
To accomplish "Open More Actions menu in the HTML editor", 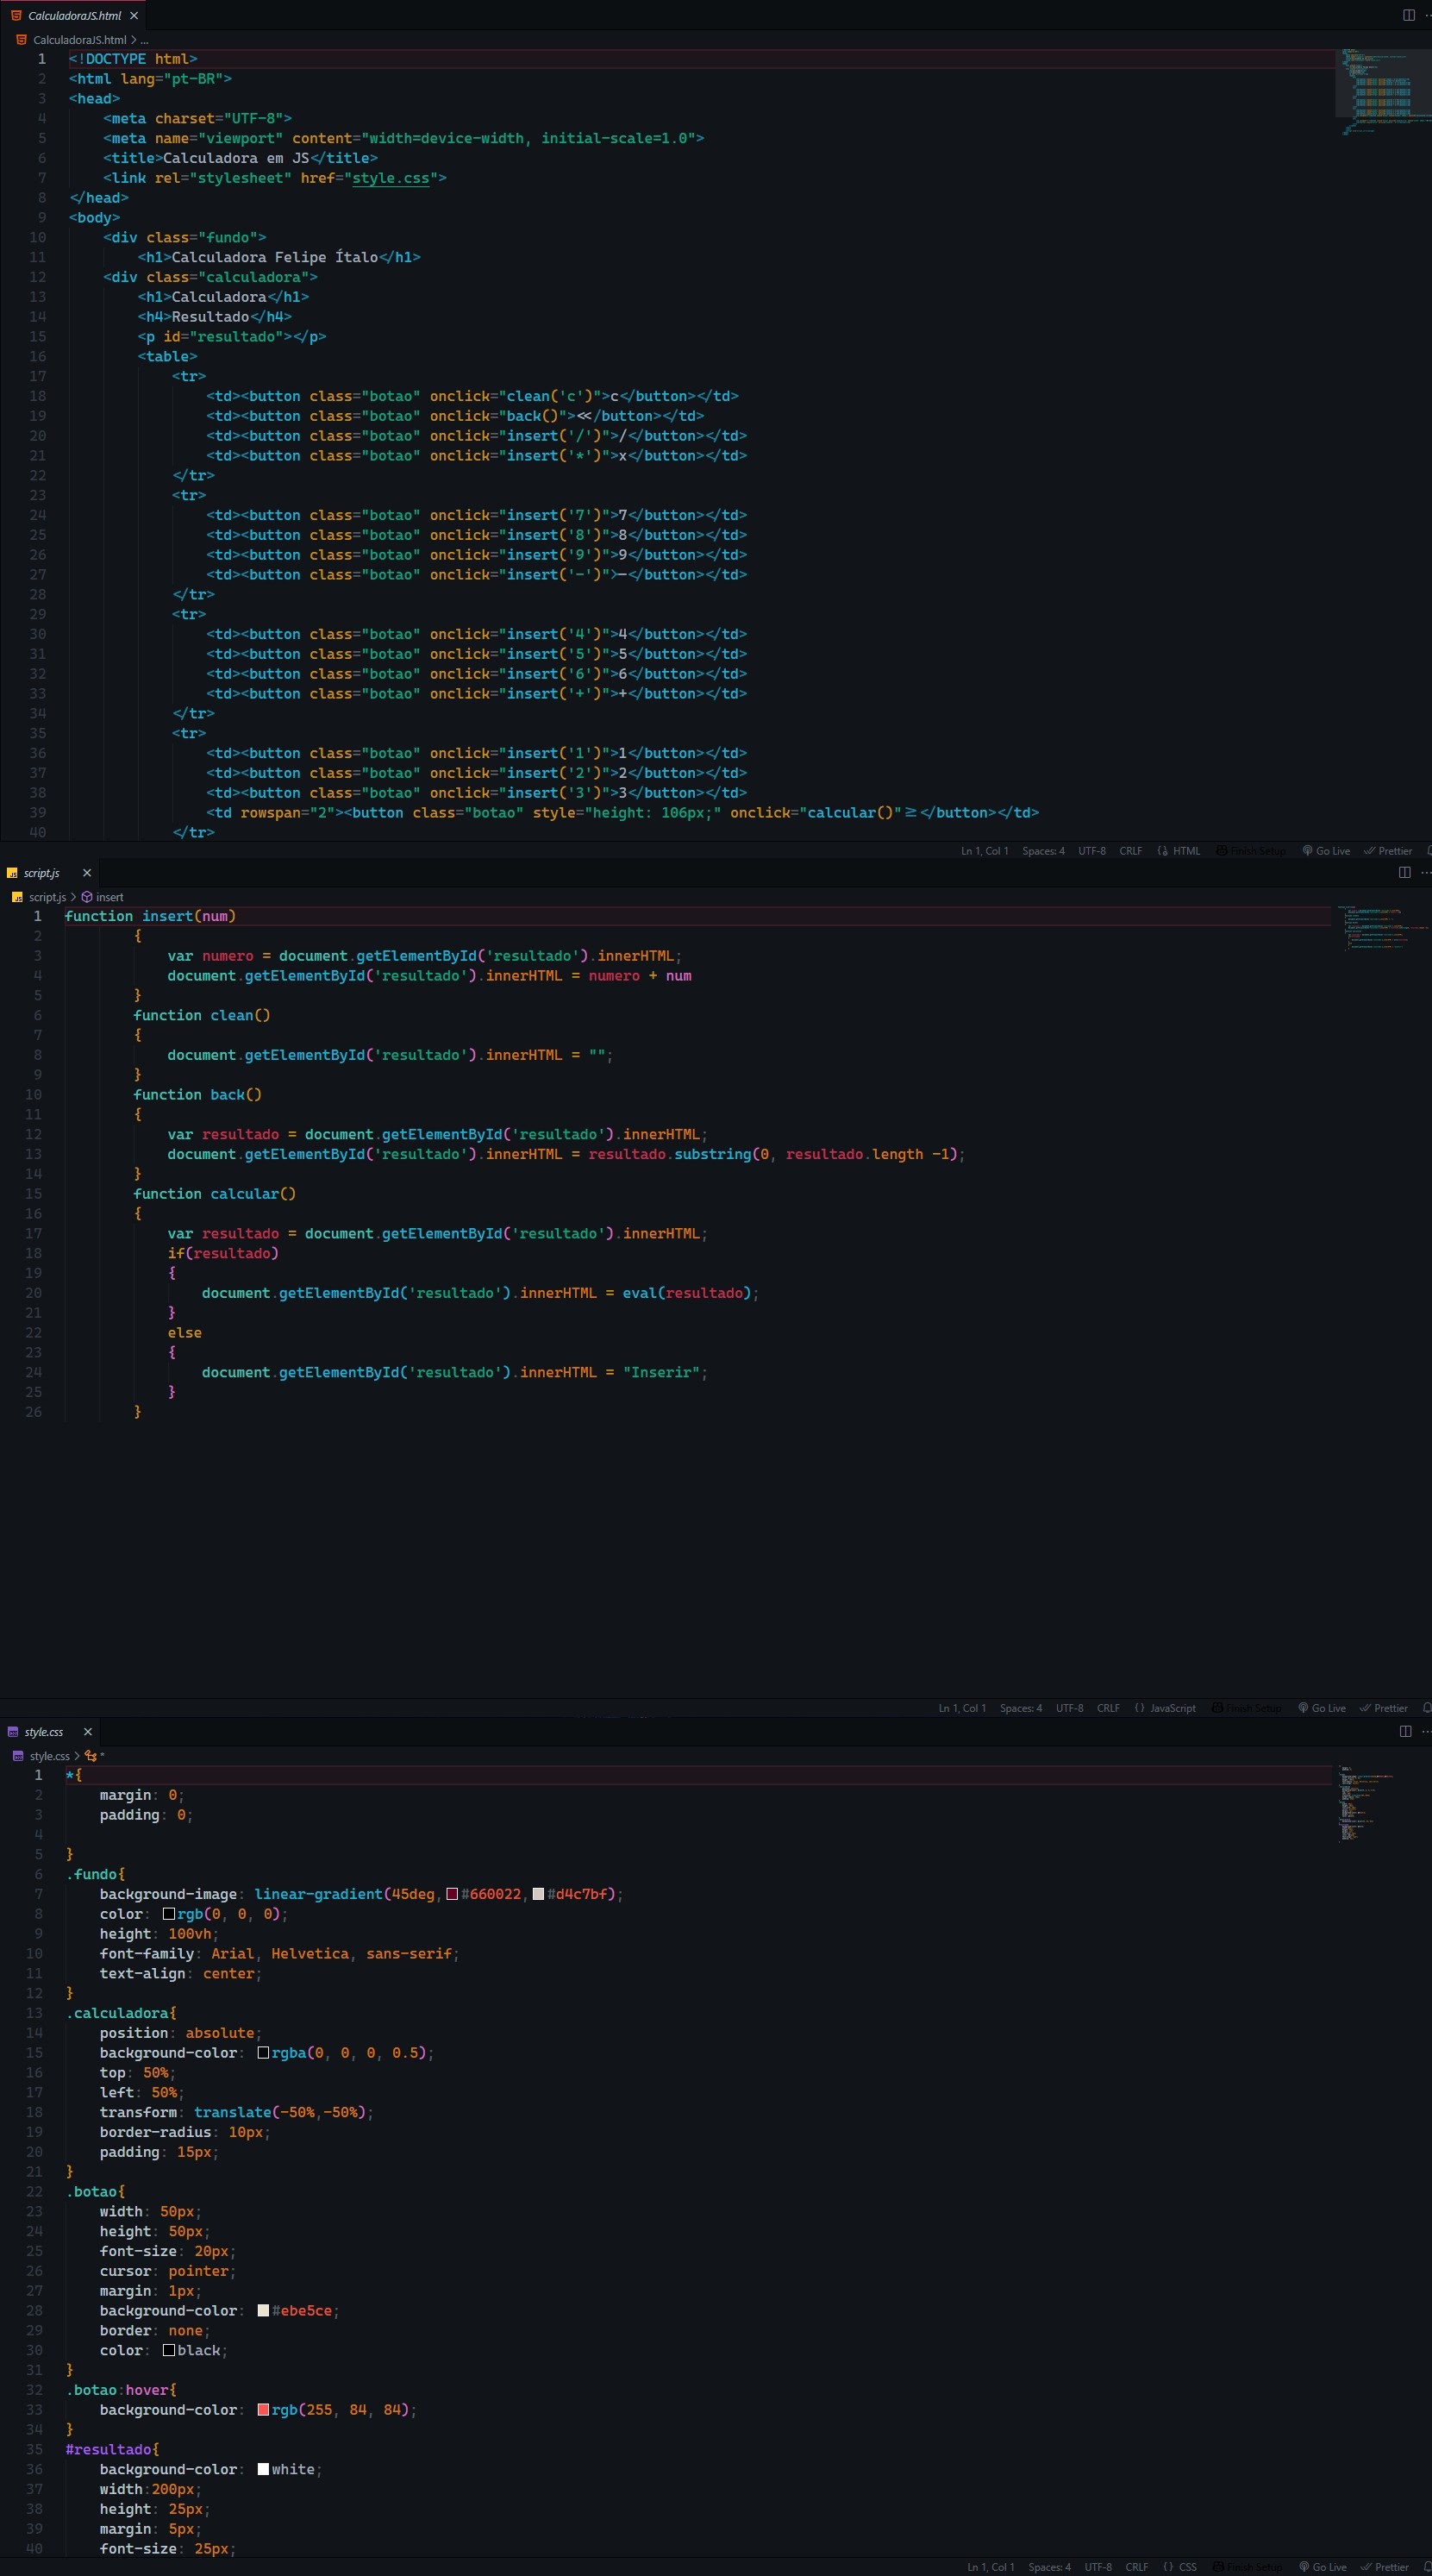I will 1427,15.
